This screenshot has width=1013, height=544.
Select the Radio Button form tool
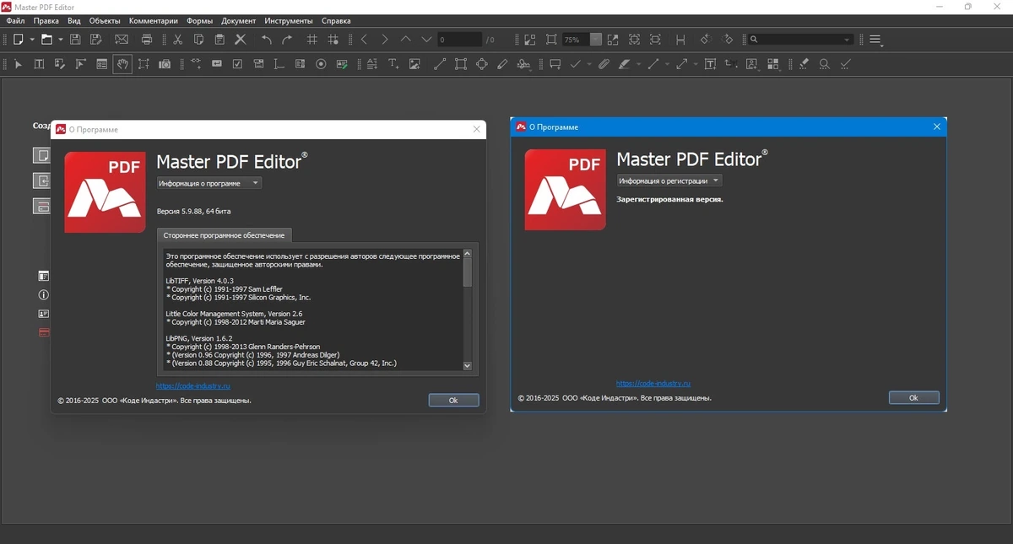(x=321, y=64)
